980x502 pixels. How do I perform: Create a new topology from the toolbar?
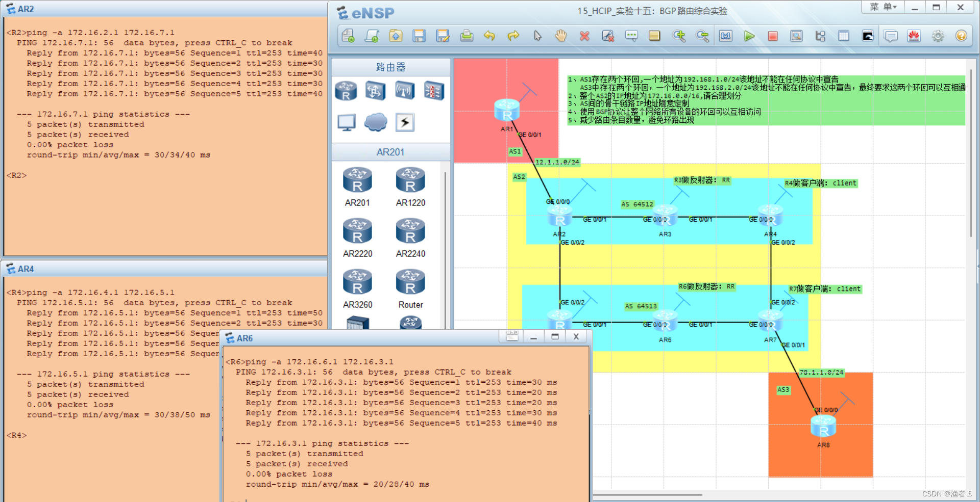pos(348,36)
